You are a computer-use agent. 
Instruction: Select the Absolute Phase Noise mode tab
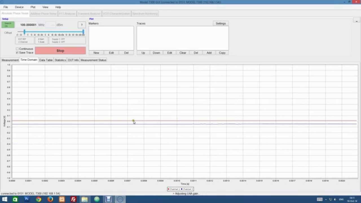[x=15, y=13]
